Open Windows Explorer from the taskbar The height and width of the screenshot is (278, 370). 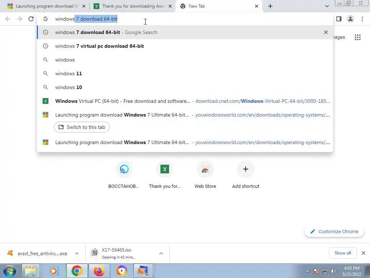(x=31, y=271)
